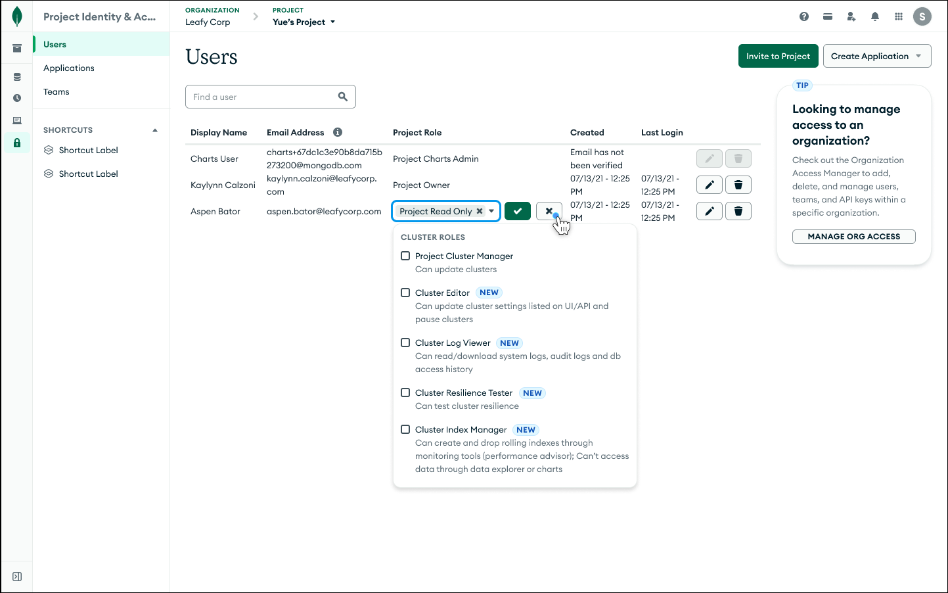This screenshot has width=948, height=593.
Task: Click the help question mark icon
Action: (804, 16)
